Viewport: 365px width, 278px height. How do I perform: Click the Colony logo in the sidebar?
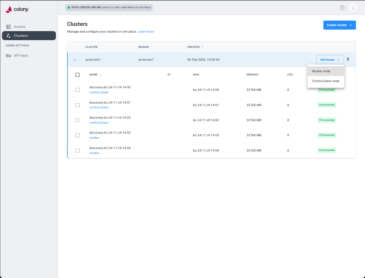pos(17,9)
